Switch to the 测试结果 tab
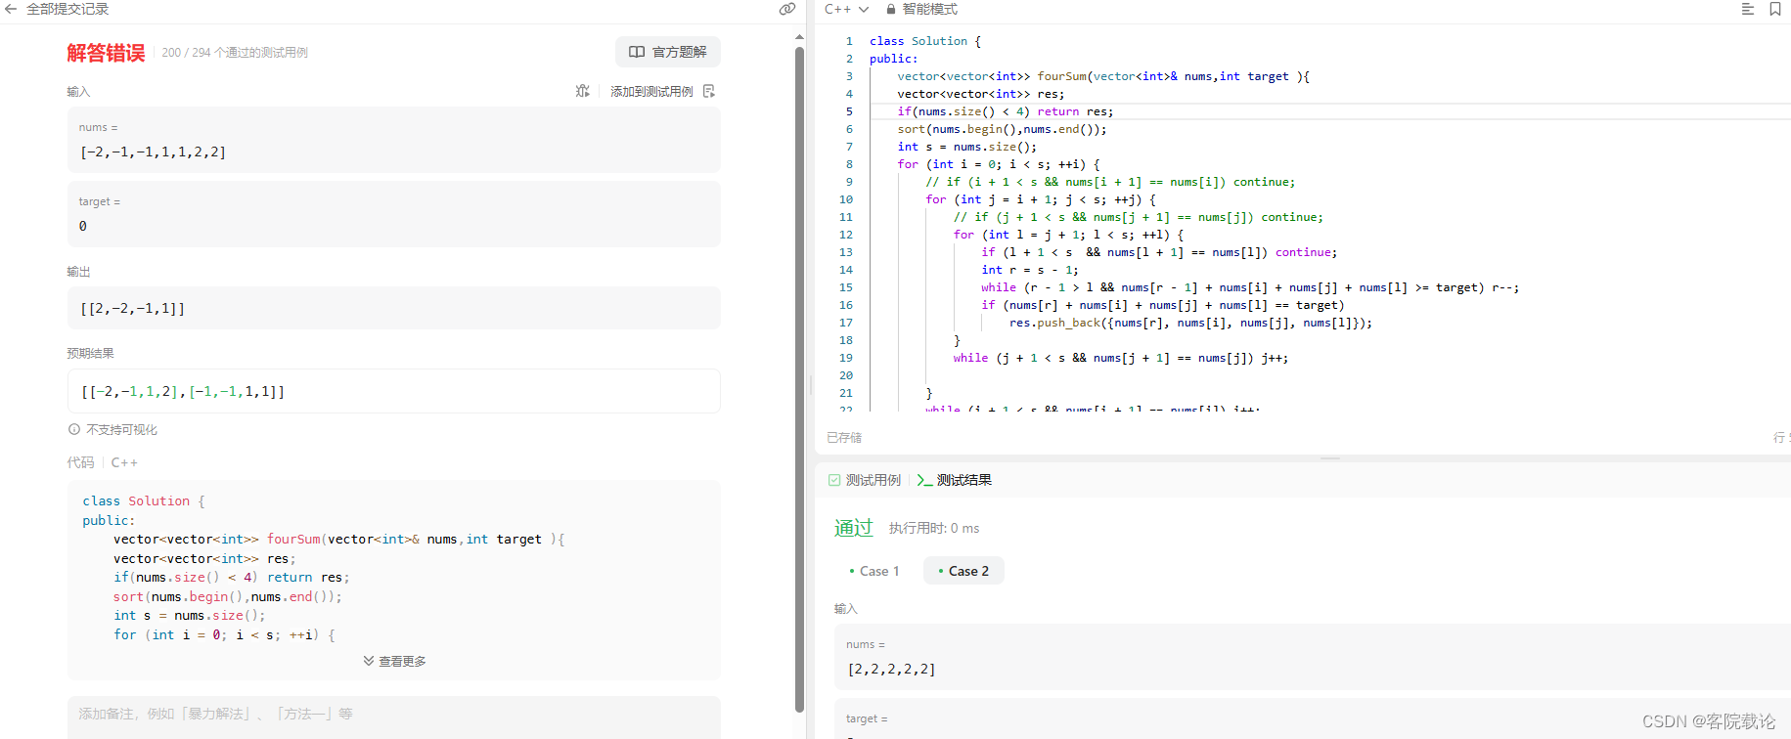 point(955,480)
